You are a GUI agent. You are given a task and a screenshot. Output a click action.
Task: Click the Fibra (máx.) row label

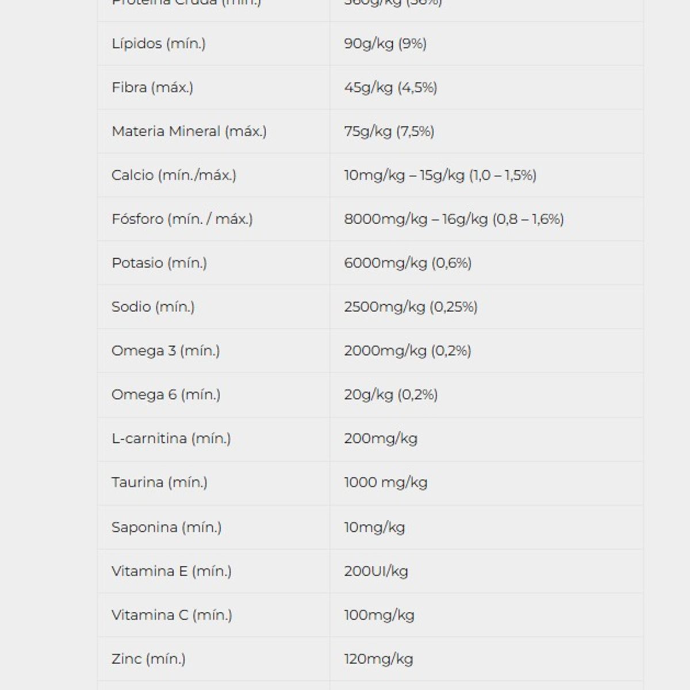pyautogui.click(x=152, y=87)
